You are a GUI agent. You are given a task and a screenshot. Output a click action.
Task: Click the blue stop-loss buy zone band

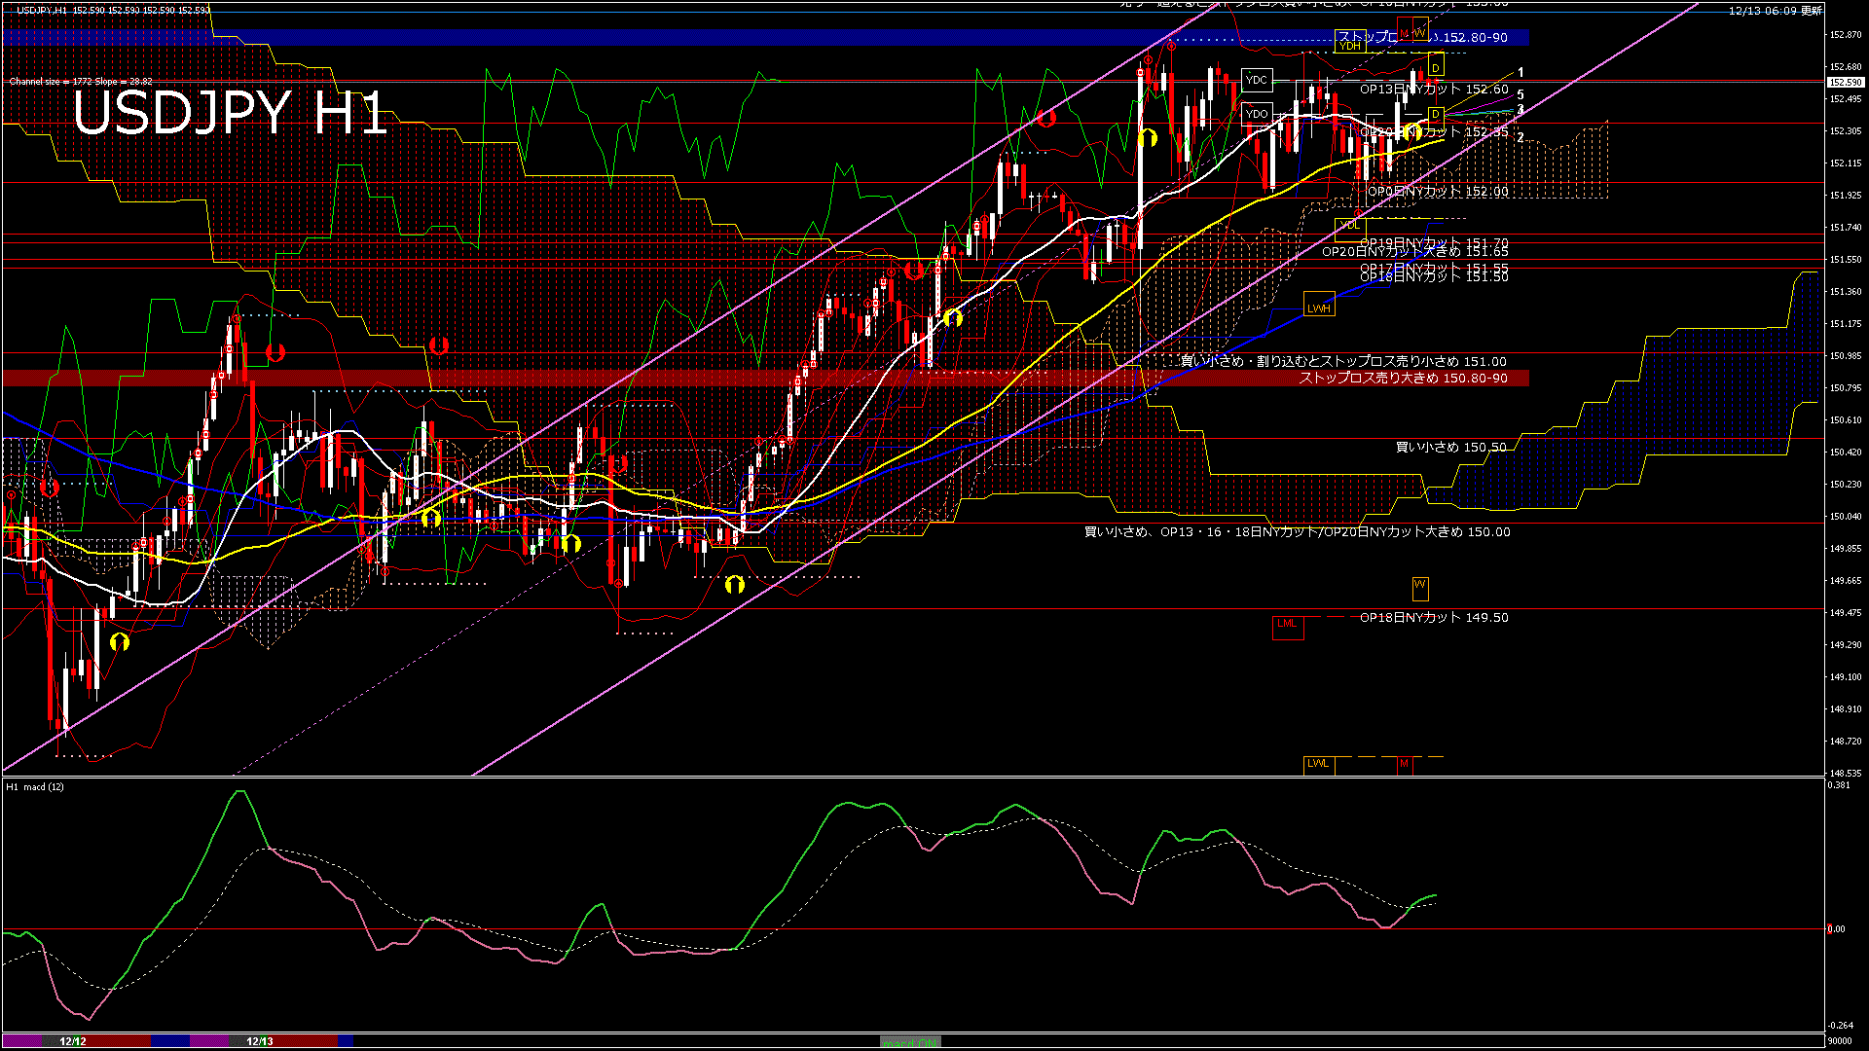click(x=765, y=37)
